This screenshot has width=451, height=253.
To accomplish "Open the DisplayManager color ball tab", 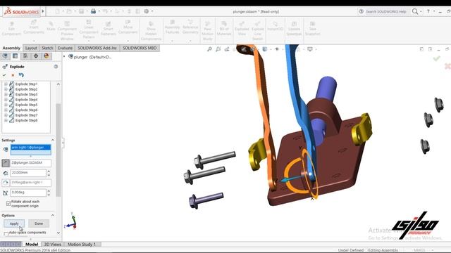I will coord(47,56).
